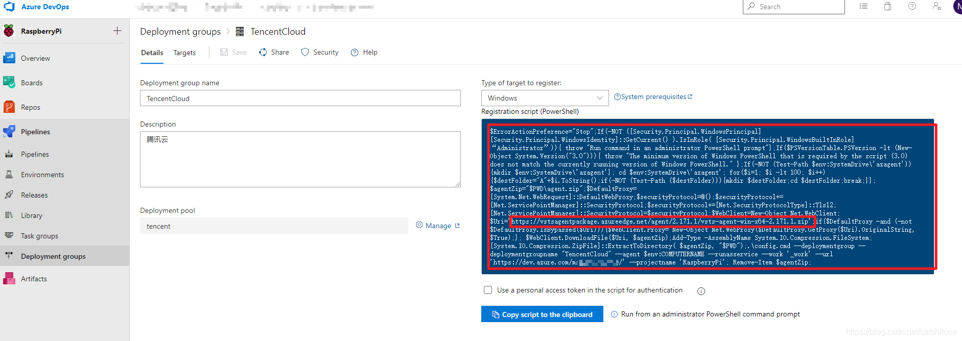Viewport: 962px width, 341px height.
Task: Click the header help circle icon
Action: coord(912,6)
